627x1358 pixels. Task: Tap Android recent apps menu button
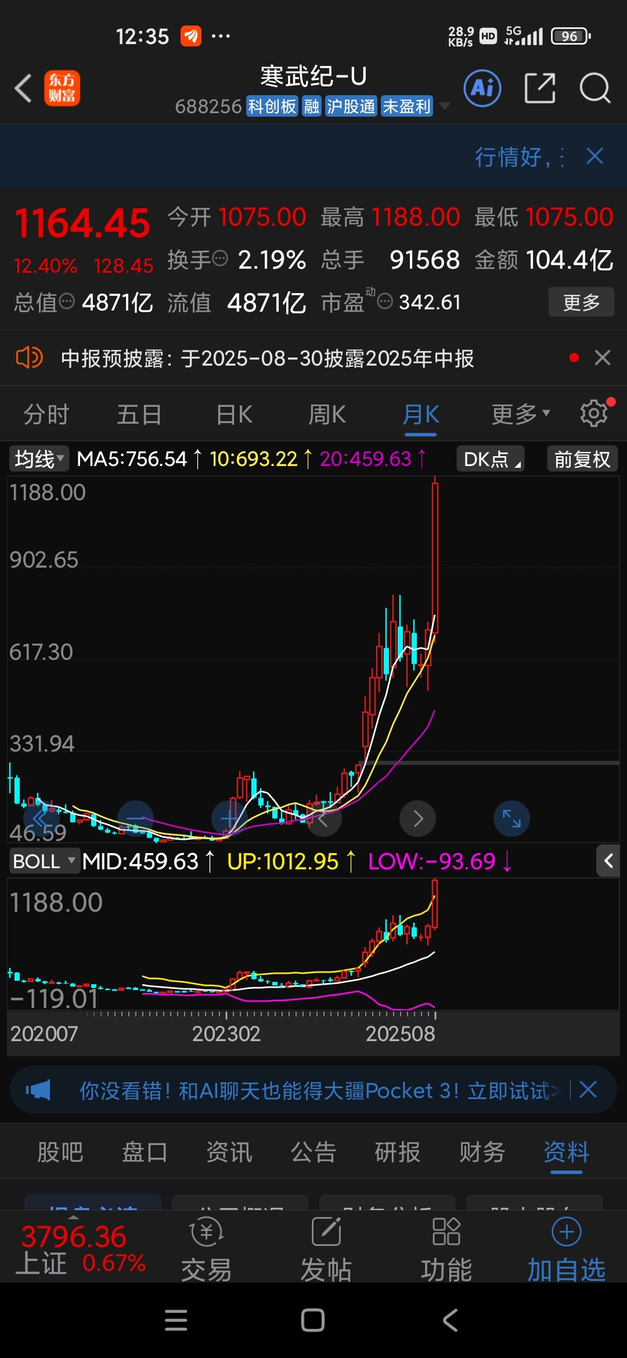click(176, 1320)
